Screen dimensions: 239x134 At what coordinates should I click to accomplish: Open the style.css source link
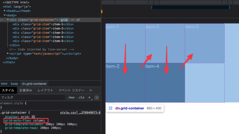tap(80, 112)
